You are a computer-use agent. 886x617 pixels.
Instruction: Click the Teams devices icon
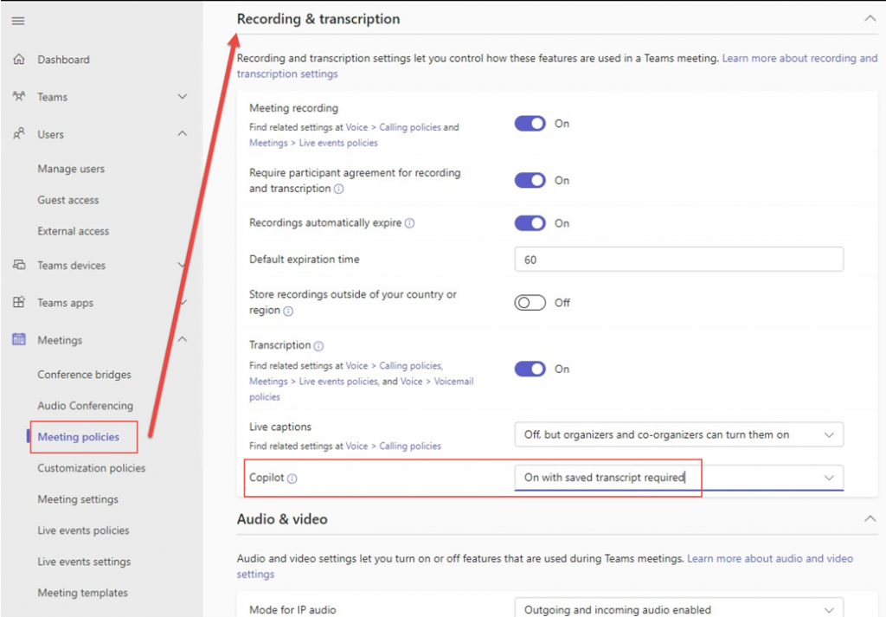click(19, 265)
